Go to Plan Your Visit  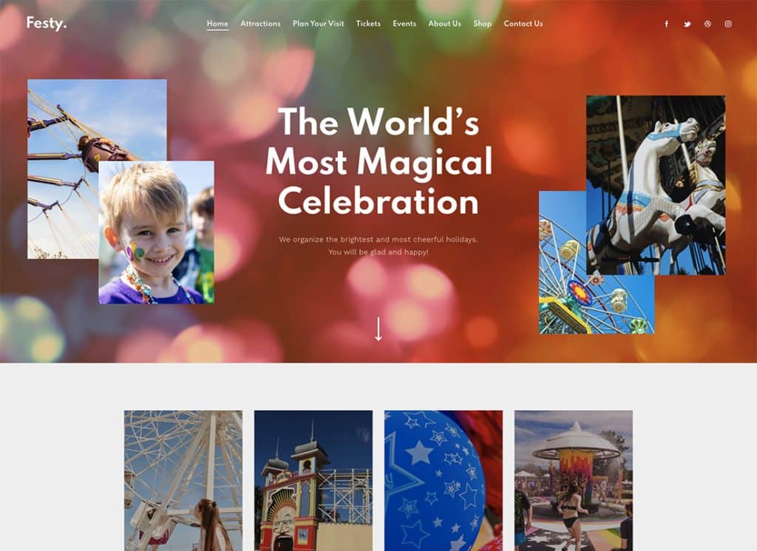tap(318, 24)
